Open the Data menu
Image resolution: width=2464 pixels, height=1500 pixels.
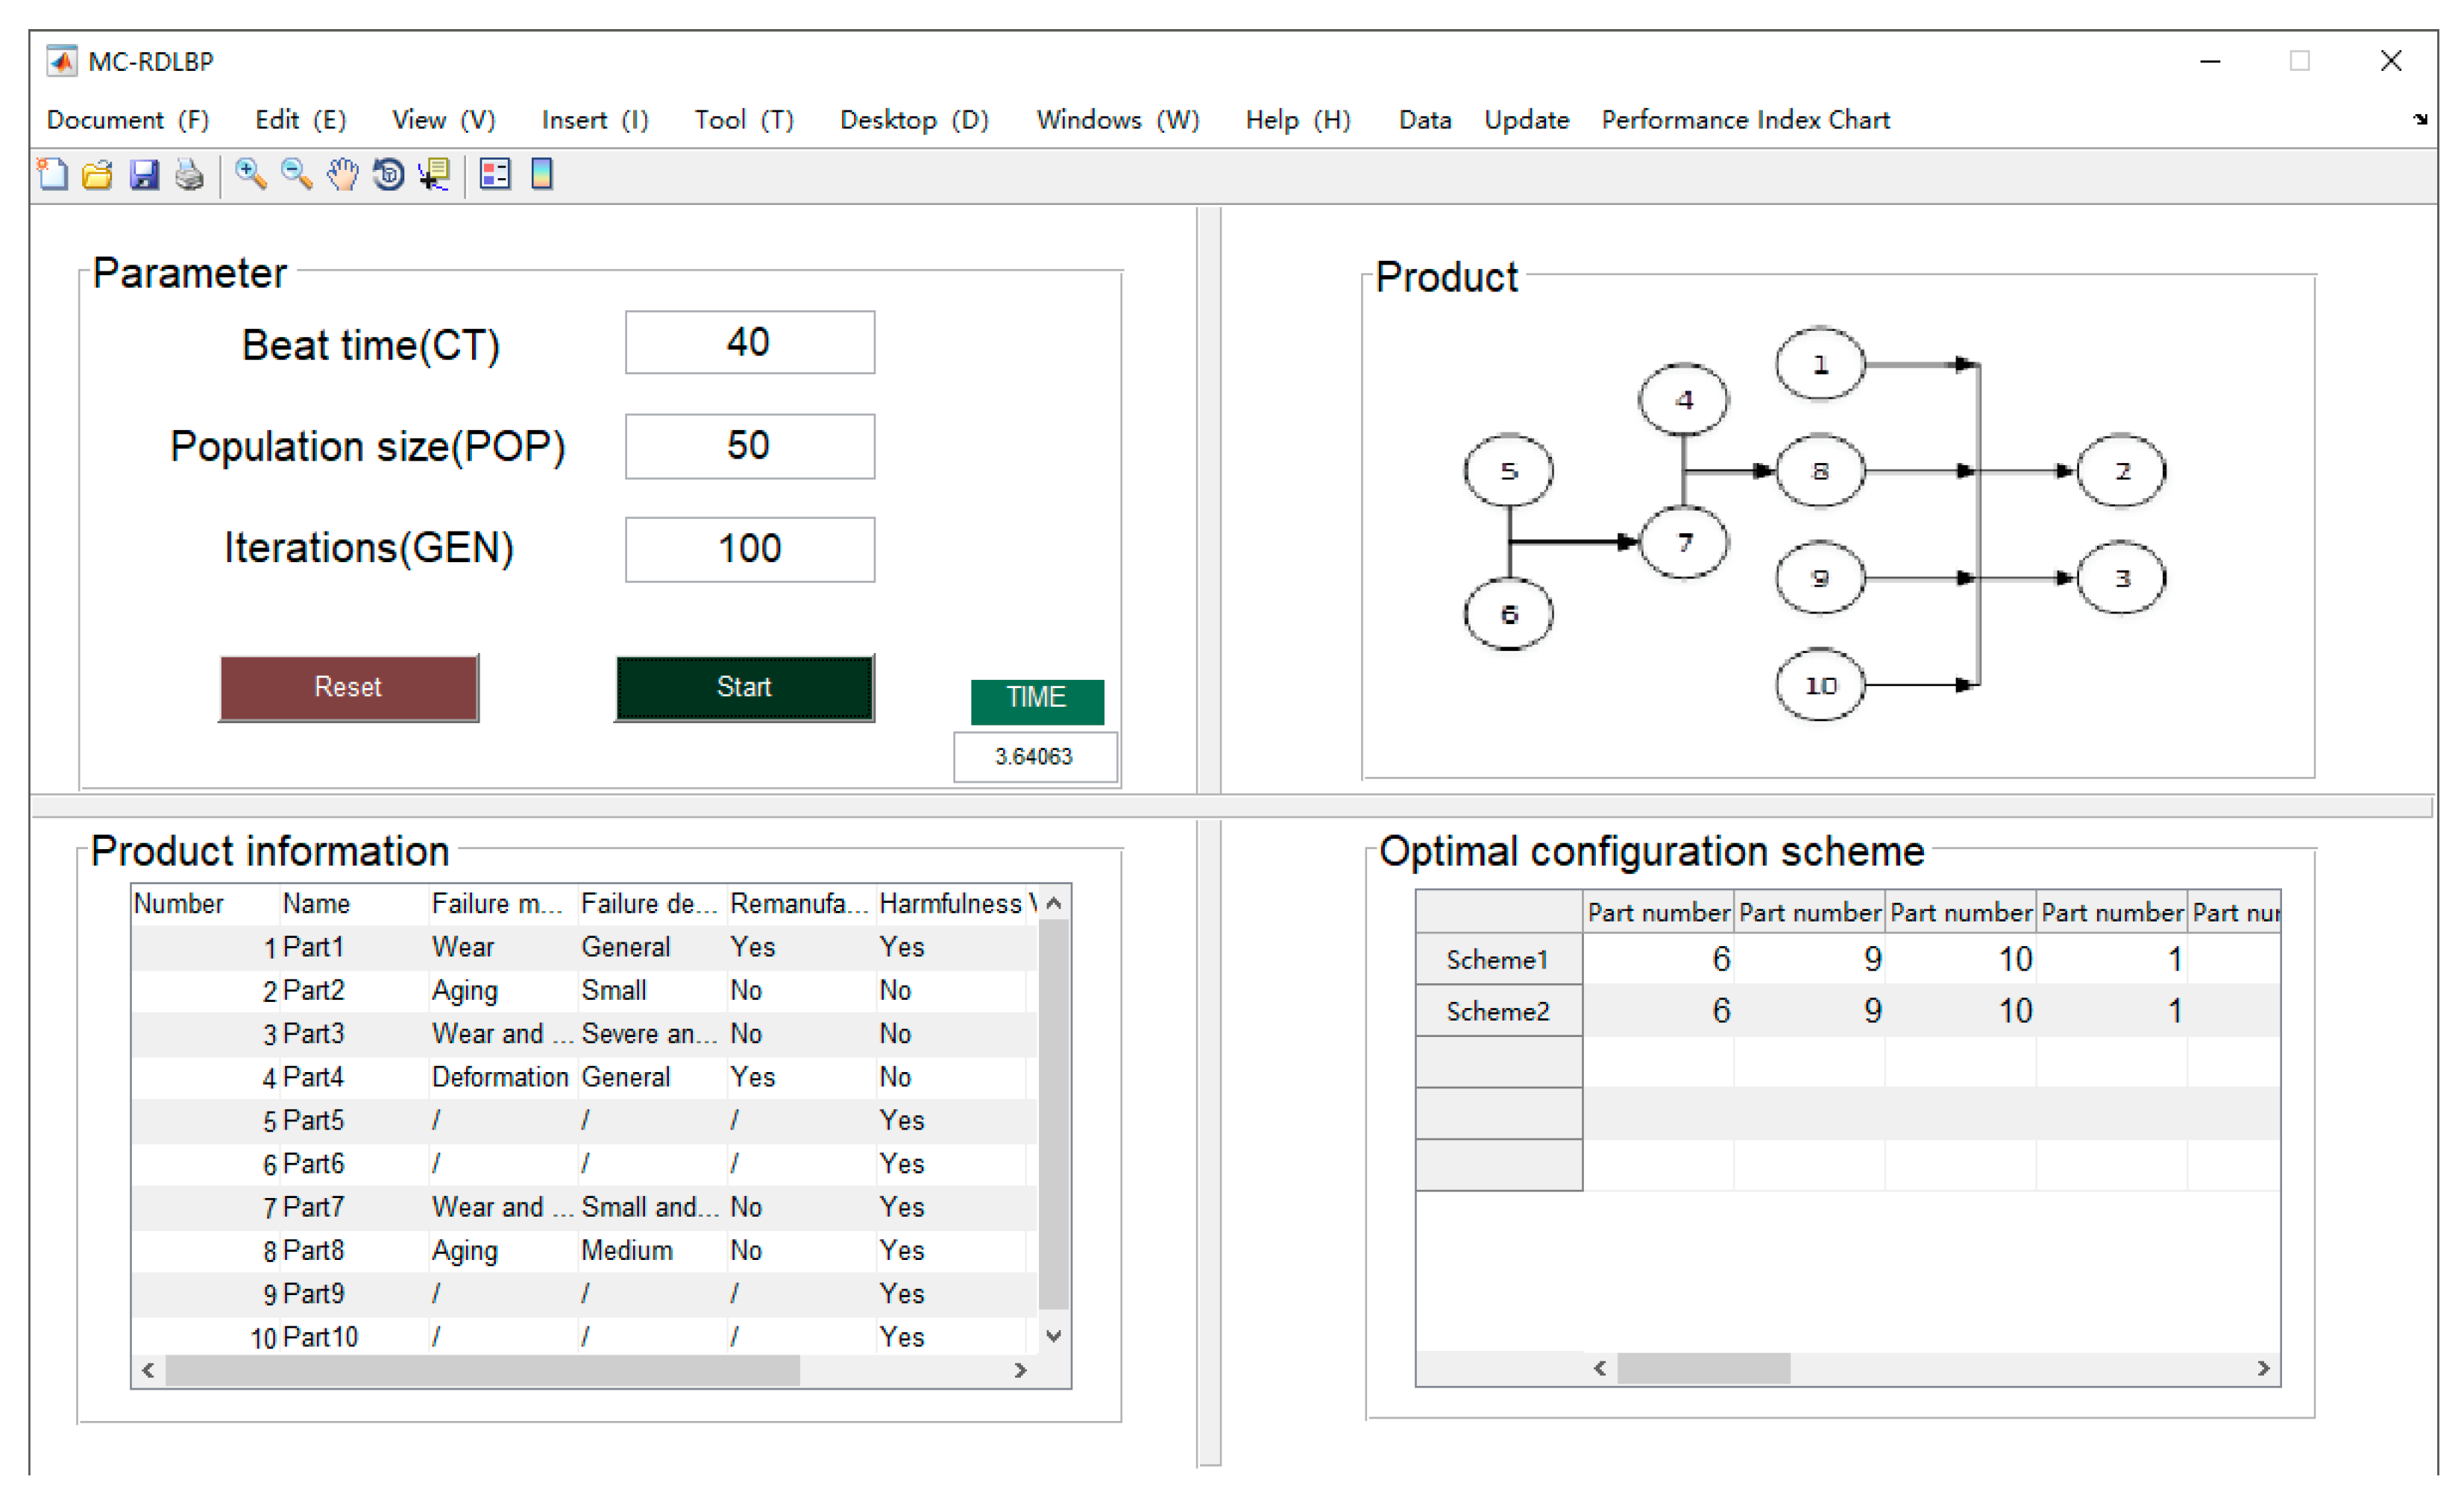(x=1425, y=120)
